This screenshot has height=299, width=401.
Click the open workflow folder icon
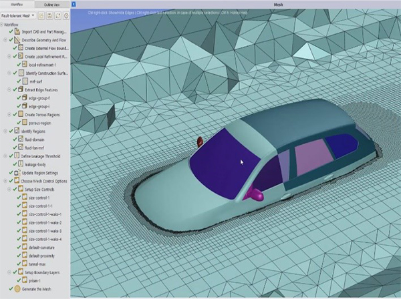coord(41,15)
